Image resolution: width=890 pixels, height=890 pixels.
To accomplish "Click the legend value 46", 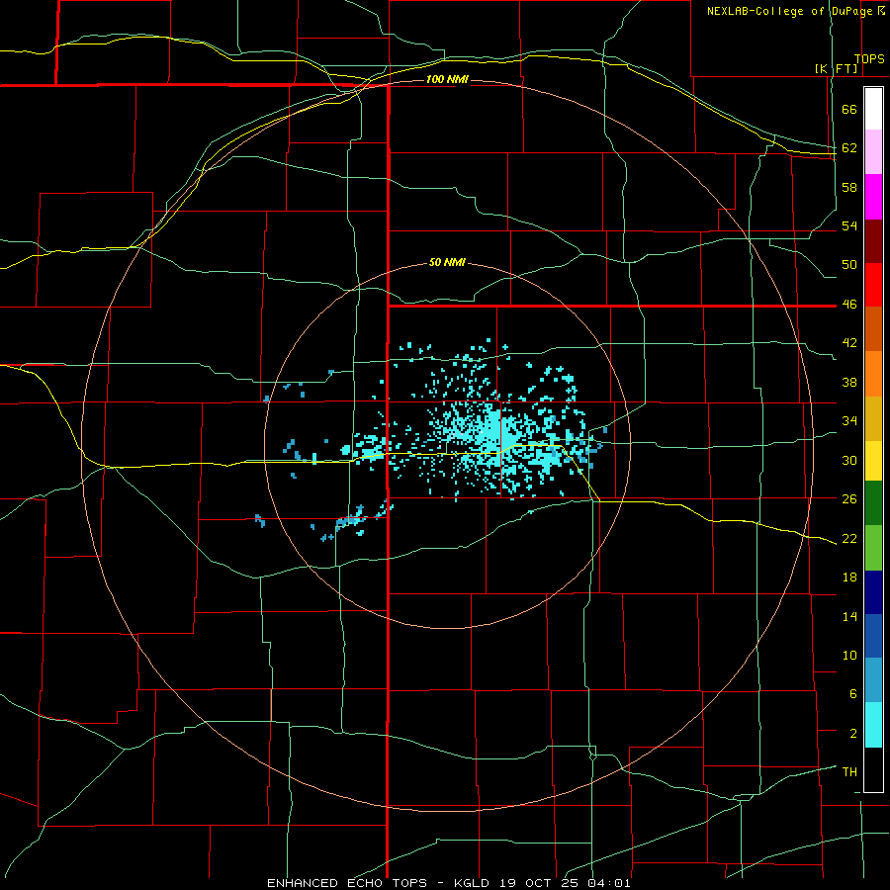I will 849,305.
